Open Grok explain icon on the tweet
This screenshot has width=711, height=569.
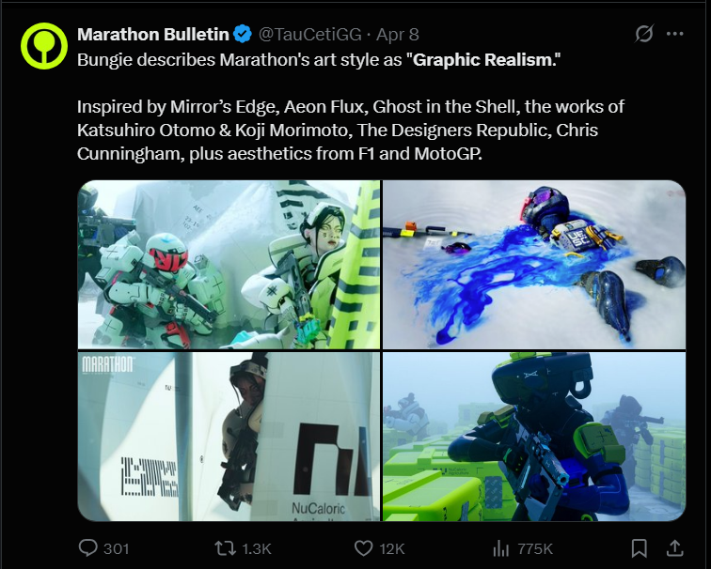point(644,34)
